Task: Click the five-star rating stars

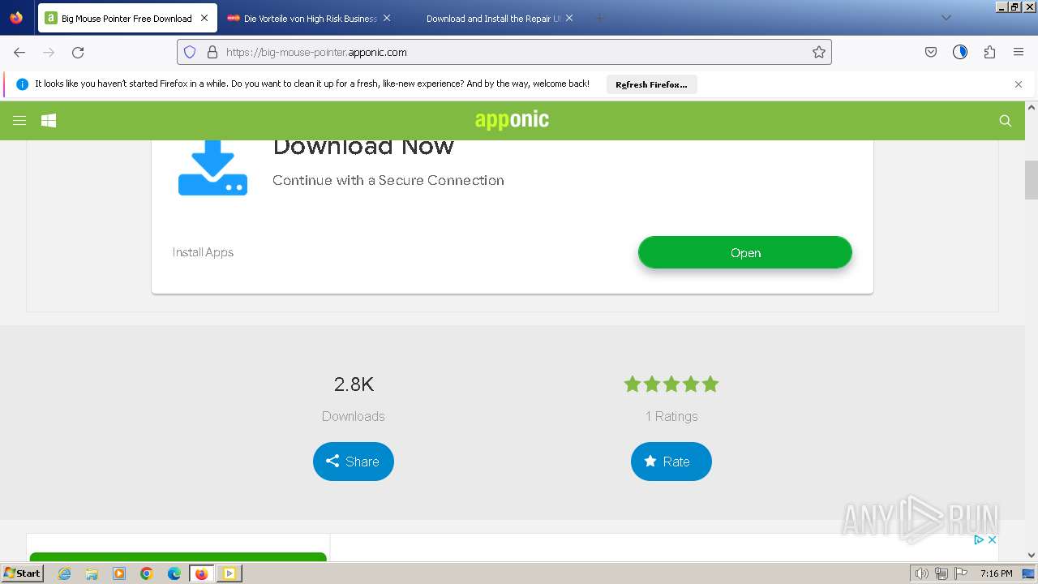Action: pos(671,384)
